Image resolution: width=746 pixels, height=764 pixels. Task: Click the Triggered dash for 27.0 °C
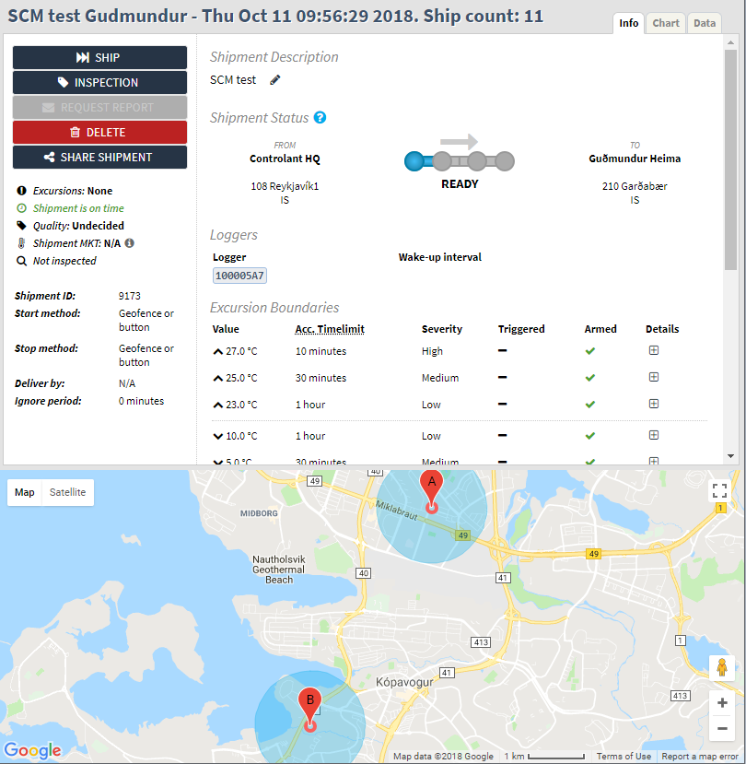coord(502,351)
